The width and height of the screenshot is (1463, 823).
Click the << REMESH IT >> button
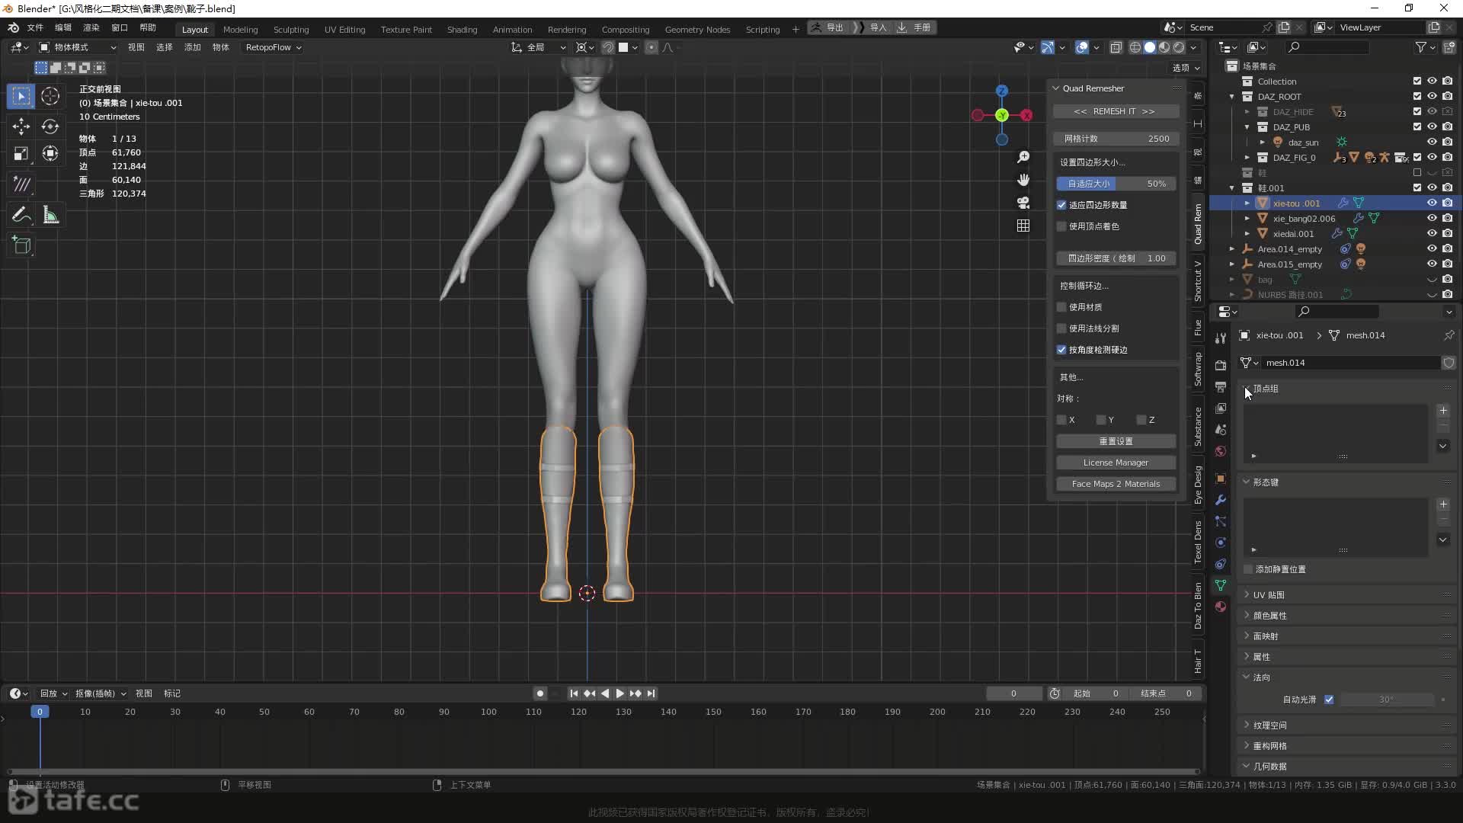tap(1116, 111)
